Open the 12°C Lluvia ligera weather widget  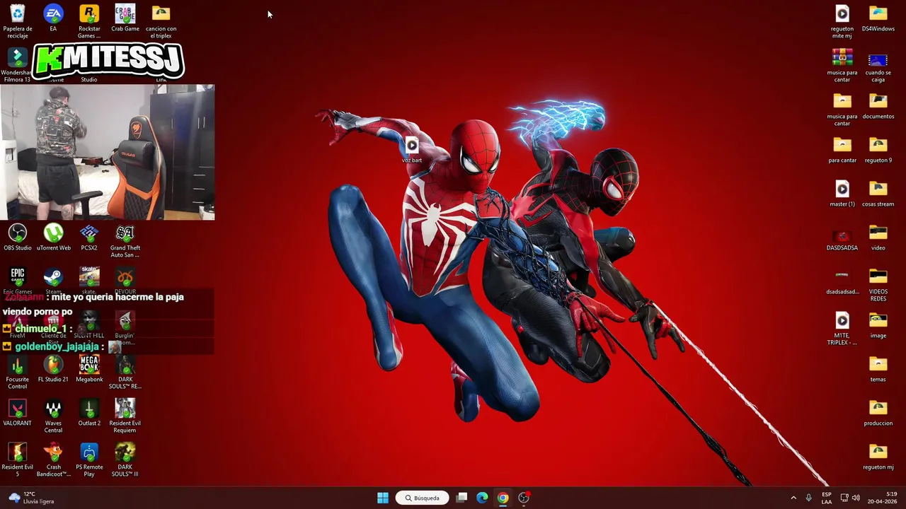30,498
